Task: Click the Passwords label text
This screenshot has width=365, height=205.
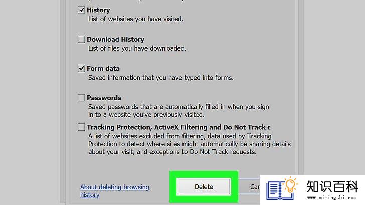Action: point(104,98)
